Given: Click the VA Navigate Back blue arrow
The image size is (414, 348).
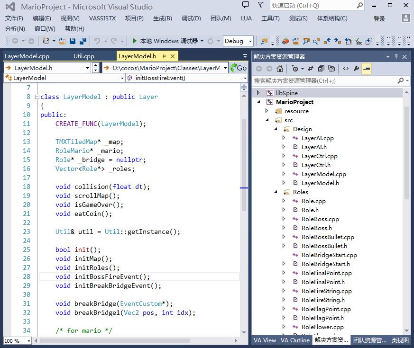Looking at the screenshot, I should coord(327,41).
